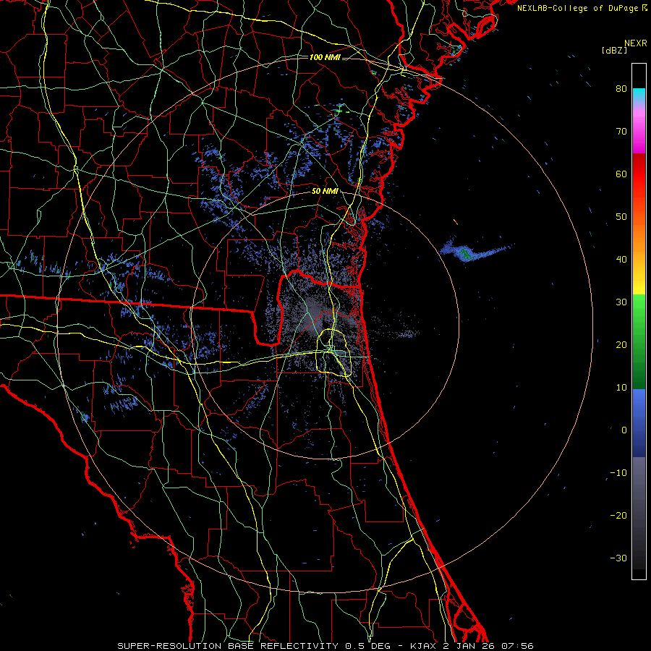Click the 20 value on dBZ scale

point(621,345)
